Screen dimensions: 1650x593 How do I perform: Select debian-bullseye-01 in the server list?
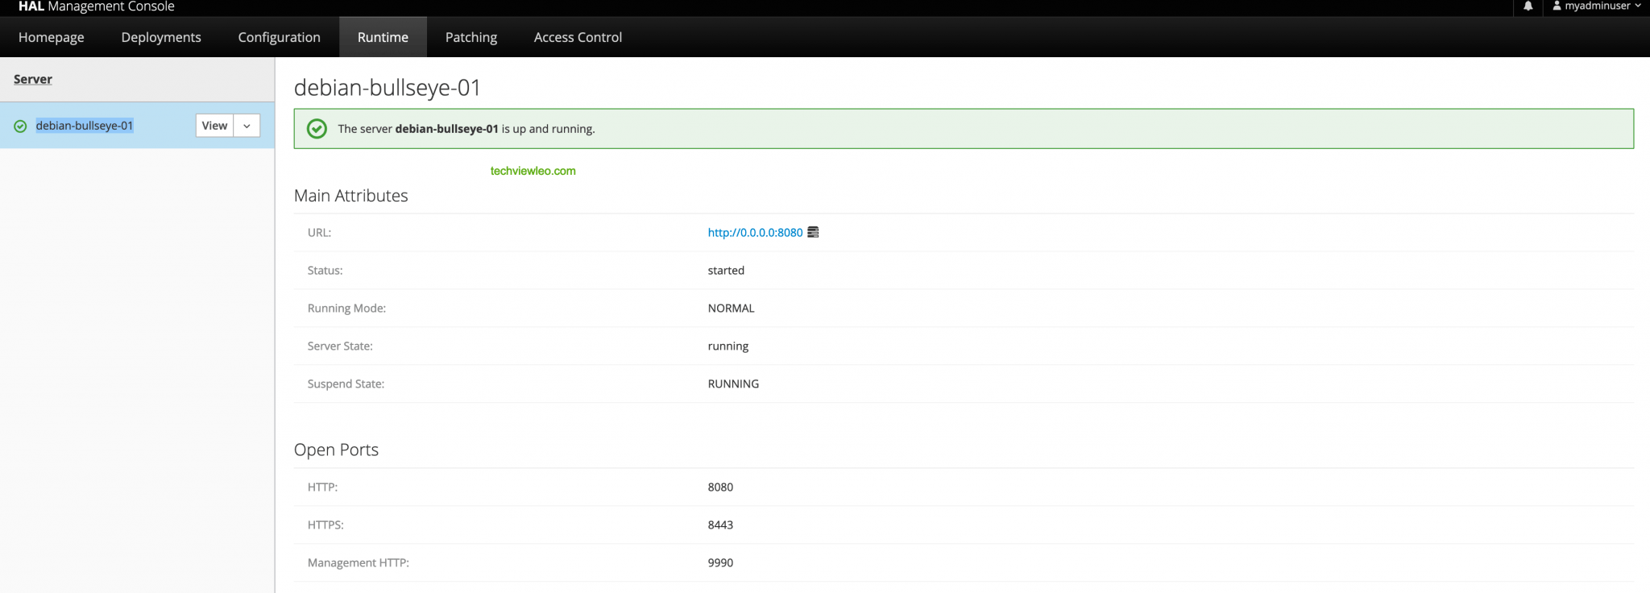(x=85, y=126)
